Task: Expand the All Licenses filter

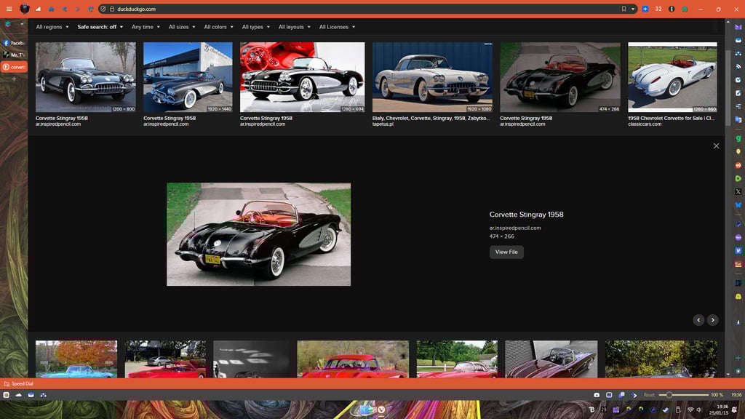Action: pos(337,27)
